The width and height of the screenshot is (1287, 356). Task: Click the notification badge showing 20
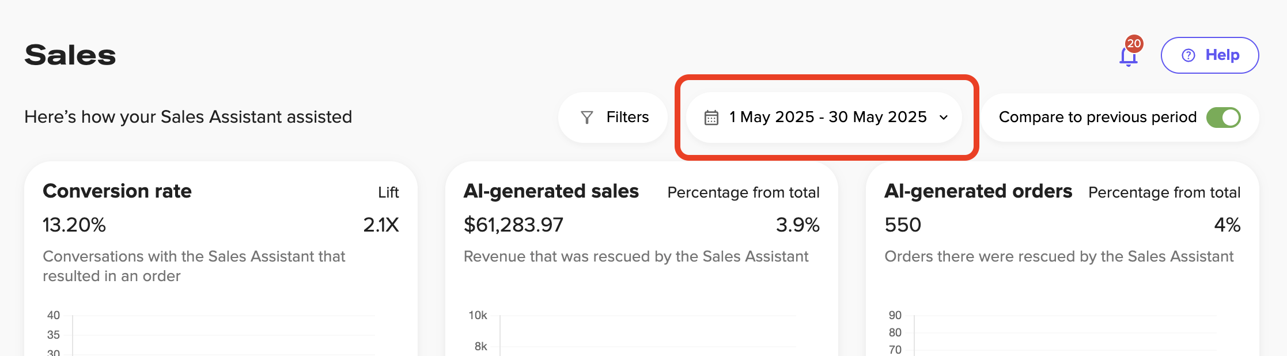pos(1134,43)
